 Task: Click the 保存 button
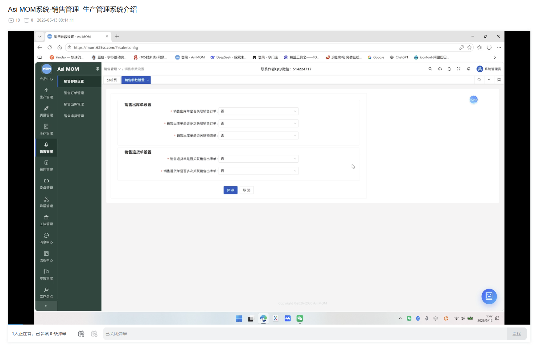(230, 190)
